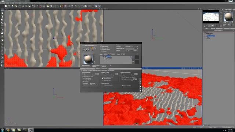
Task: Select at low altitudes option
Action: tap(87, 78)
